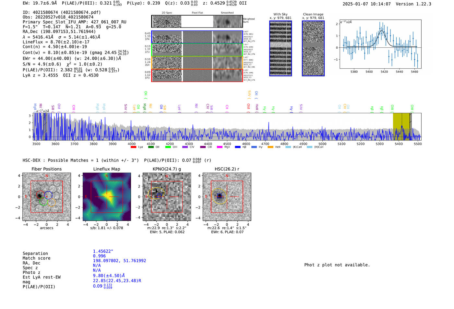Click the blue fiber circle in Fiber Positions
Screen dimensions: 454x309
pos(48,196)
